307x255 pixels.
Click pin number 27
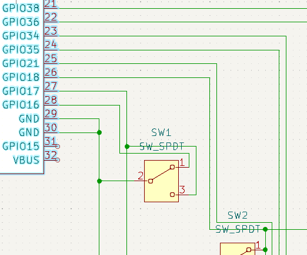[x=51, y=86]
